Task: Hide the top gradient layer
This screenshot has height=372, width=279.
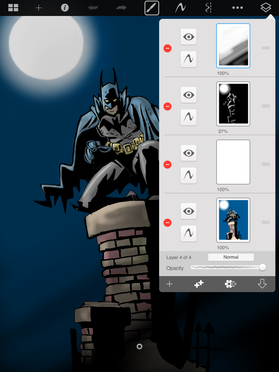Action: 189,37
